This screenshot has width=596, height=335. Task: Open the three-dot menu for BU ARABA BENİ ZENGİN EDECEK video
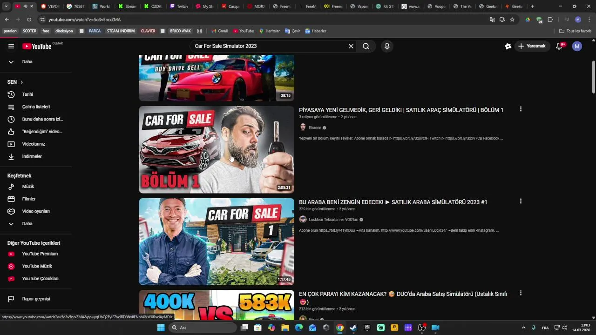click(521, 201)
